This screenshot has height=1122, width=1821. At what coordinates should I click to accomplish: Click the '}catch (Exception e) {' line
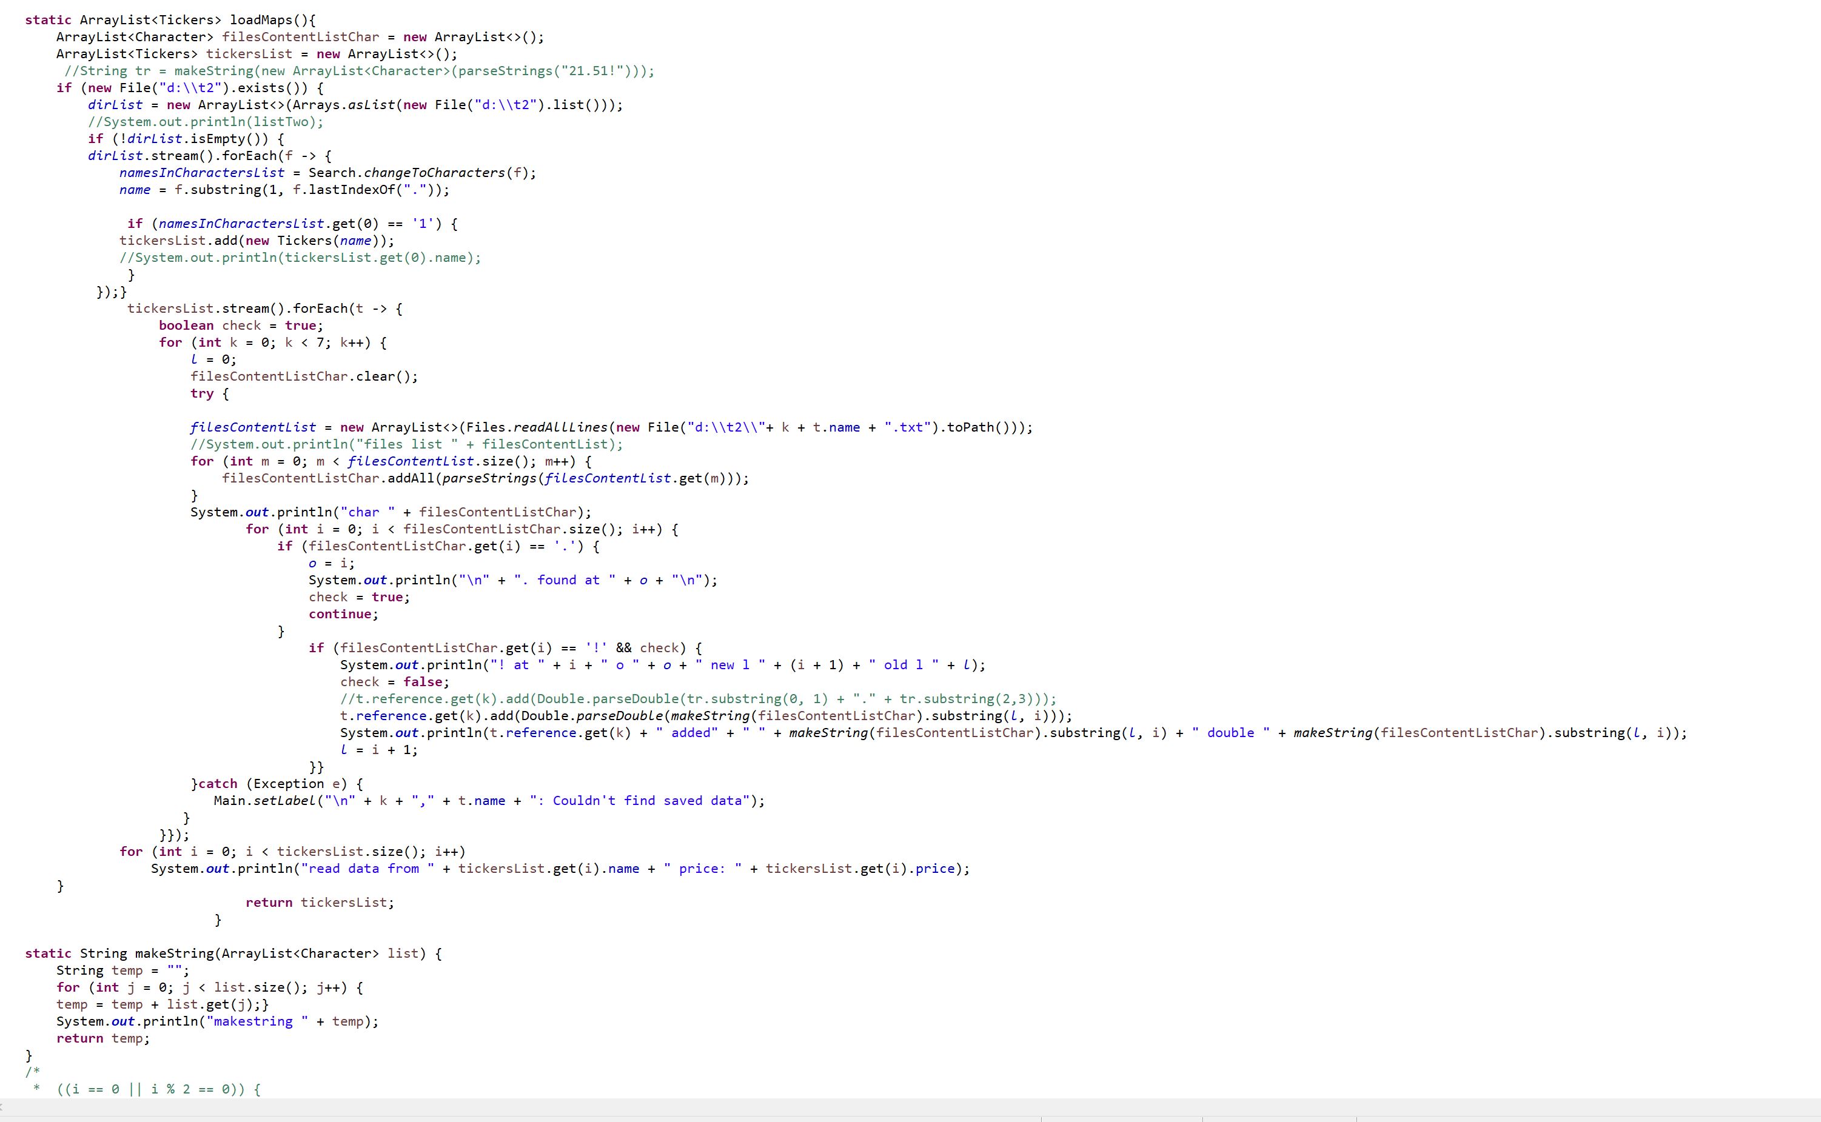pyautogui.click(x=277, y=784)
